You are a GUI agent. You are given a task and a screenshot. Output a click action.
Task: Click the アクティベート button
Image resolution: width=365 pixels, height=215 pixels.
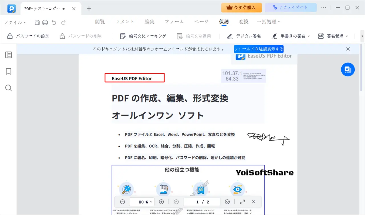291,8
